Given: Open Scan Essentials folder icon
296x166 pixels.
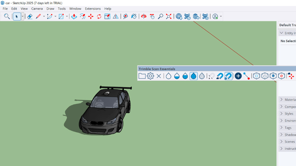Looking at the screenshot, I should [142, 76].
